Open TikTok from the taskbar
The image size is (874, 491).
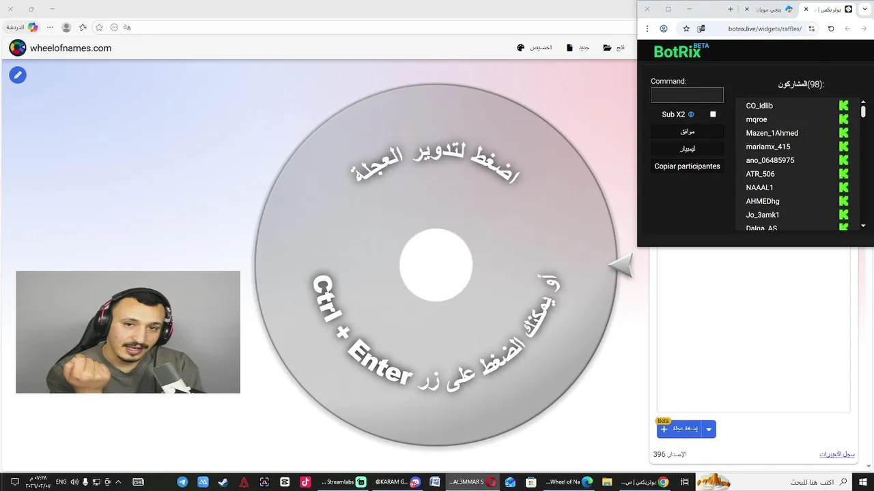(x=305, y=481)
